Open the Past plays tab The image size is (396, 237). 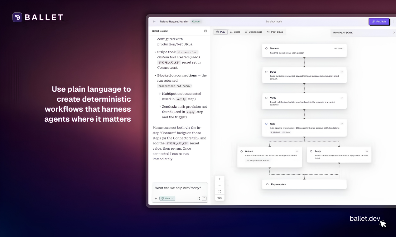pyautogui.click(x=275, y=32)
